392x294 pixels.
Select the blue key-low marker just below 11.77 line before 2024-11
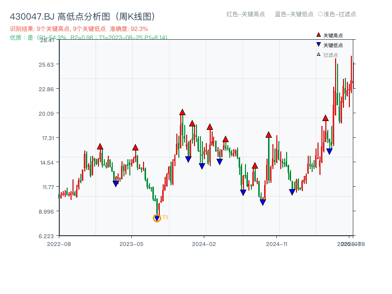pyautogui.click(x=243, y=193)
